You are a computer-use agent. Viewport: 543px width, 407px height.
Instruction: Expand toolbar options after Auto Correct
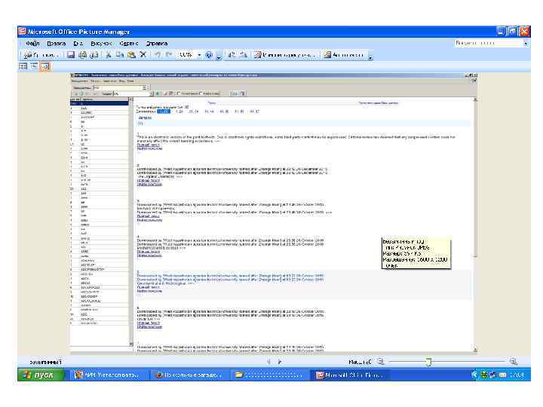370,55
